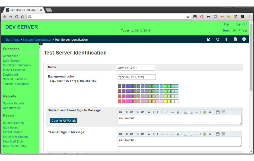Click the document icon in breadcrumb bar

point(235,39)
